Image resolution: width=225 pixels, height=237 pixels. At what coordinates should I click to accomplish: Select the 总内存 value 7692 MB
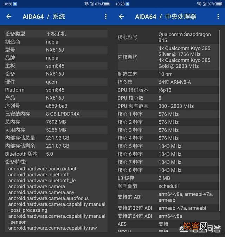click(x=56, y=122)
